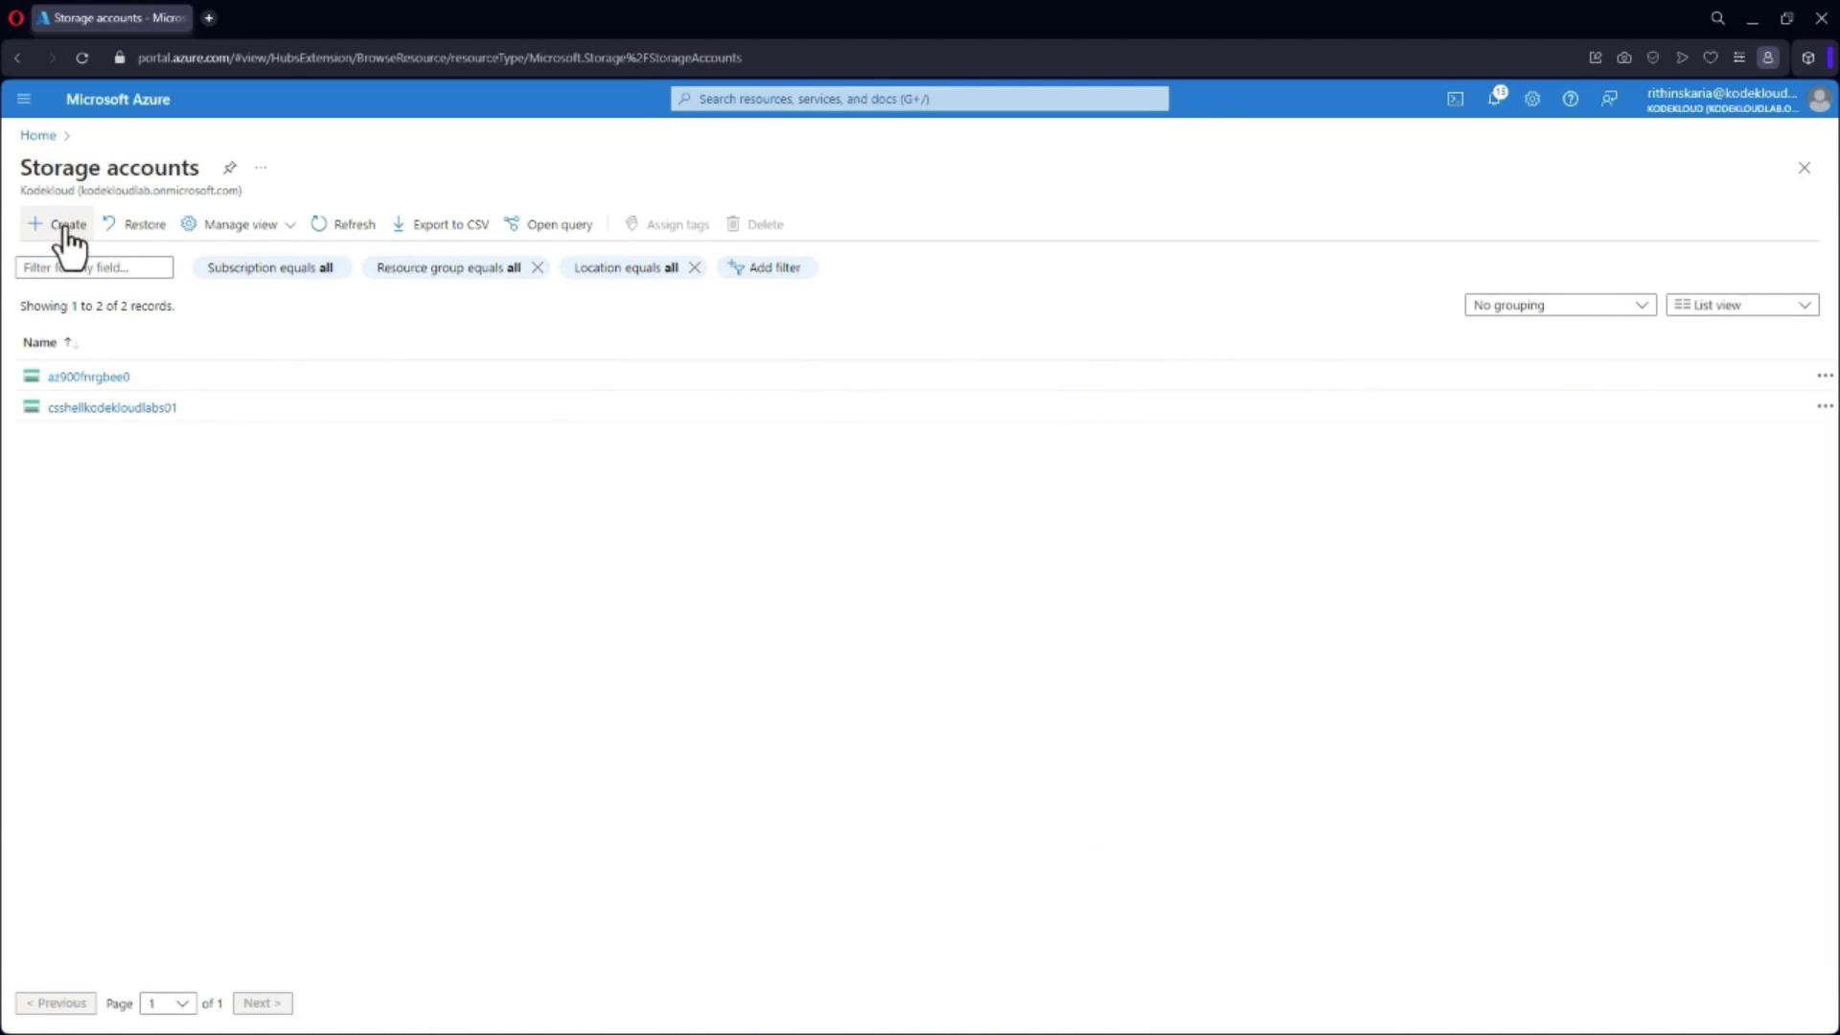Click the help question mark icon
The height and width of the screenshot is (1035, 1840).
1570,99
